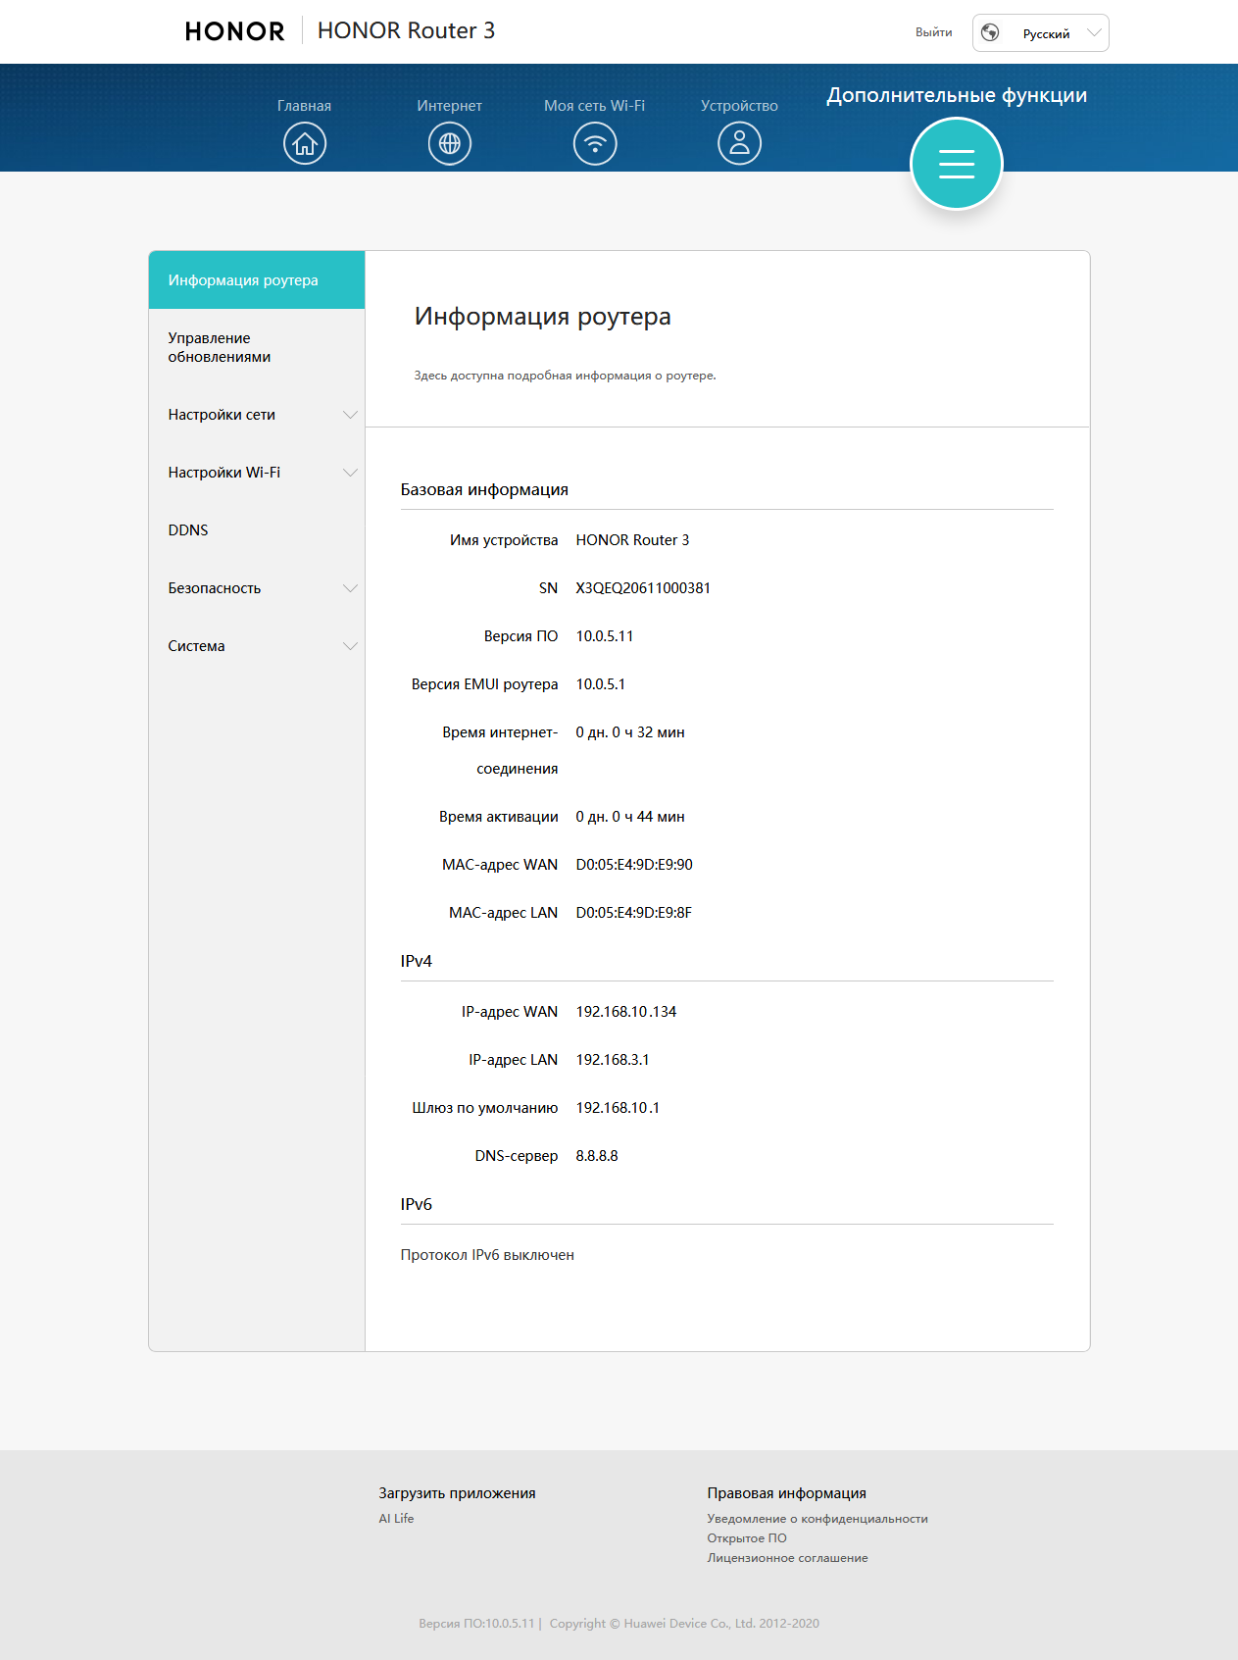Viewport: 1238px width, 1660px height.
Task: Click firmware version 10.0.5.11 value
Action: pos(605,636)
